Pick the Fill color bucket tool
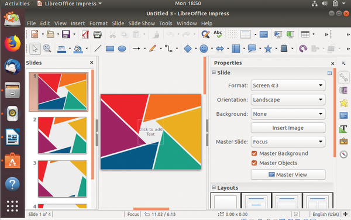 (x=78, y=49)
